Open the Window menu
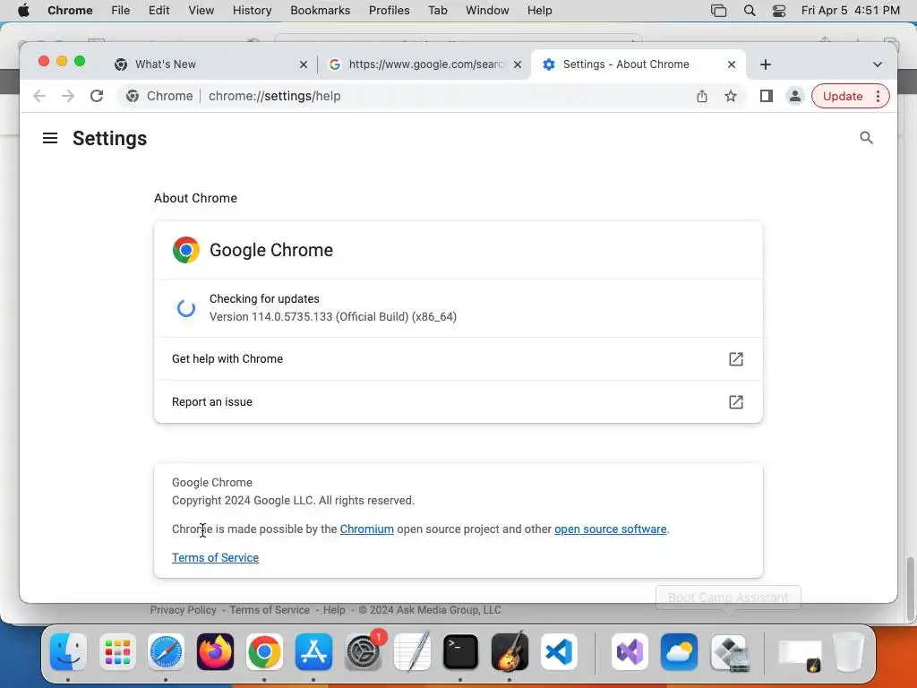 (487, 11)
